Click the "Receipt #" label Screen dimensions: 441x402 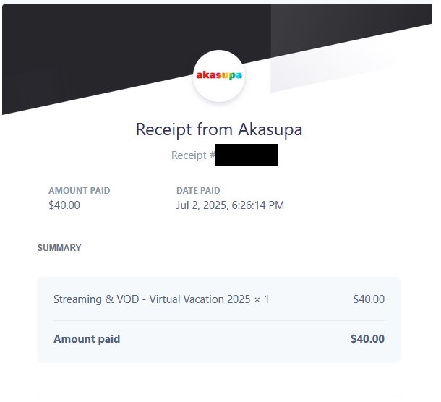[193, 155]
